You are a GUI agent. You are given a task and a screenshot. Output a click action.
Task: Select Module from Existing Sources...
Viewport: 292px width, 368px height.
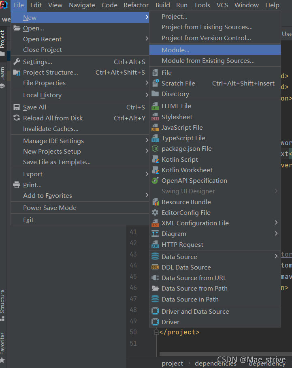(x=215, y=60)
